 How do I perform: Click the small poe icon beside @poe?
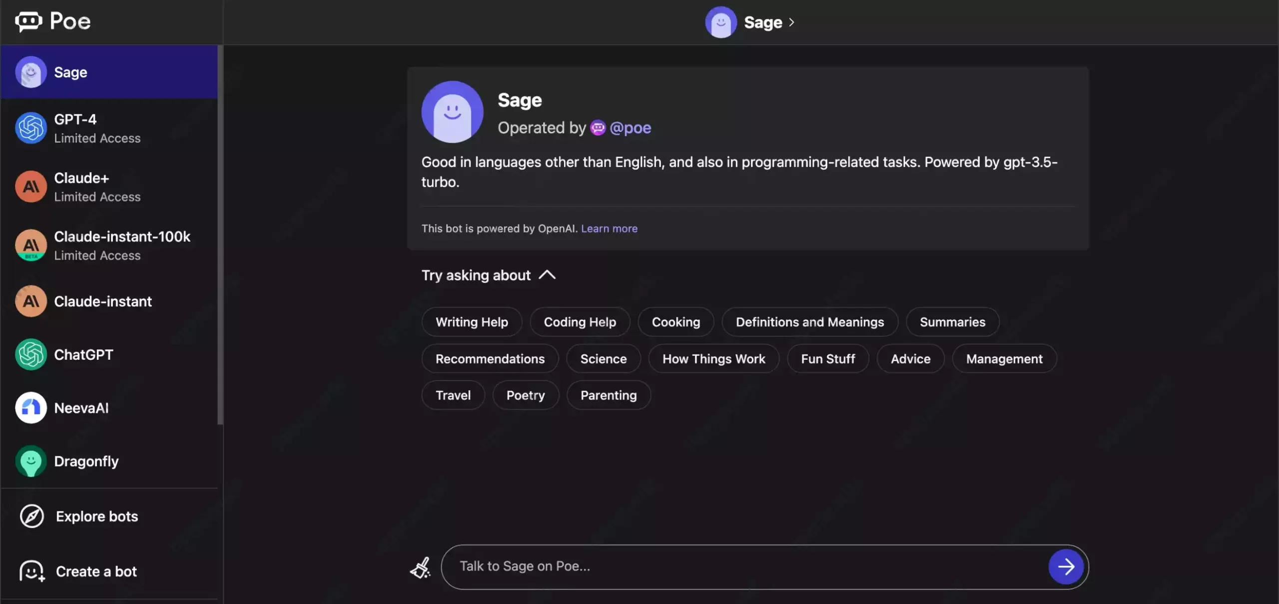598,128
